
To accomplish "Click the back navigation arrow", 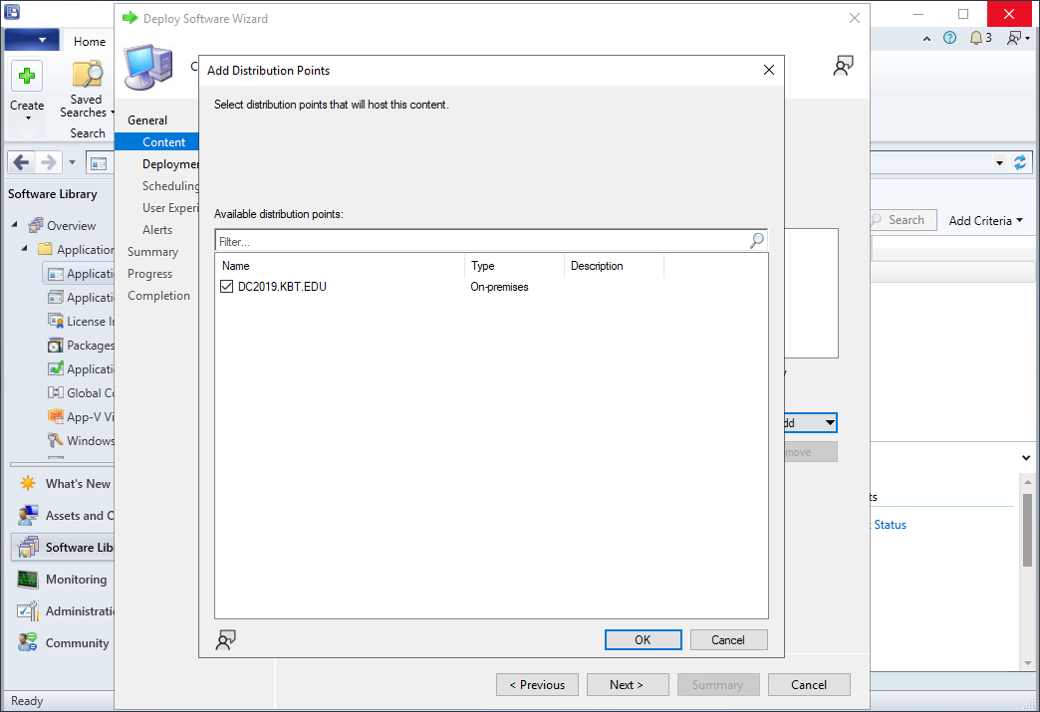I will (22, 162).
